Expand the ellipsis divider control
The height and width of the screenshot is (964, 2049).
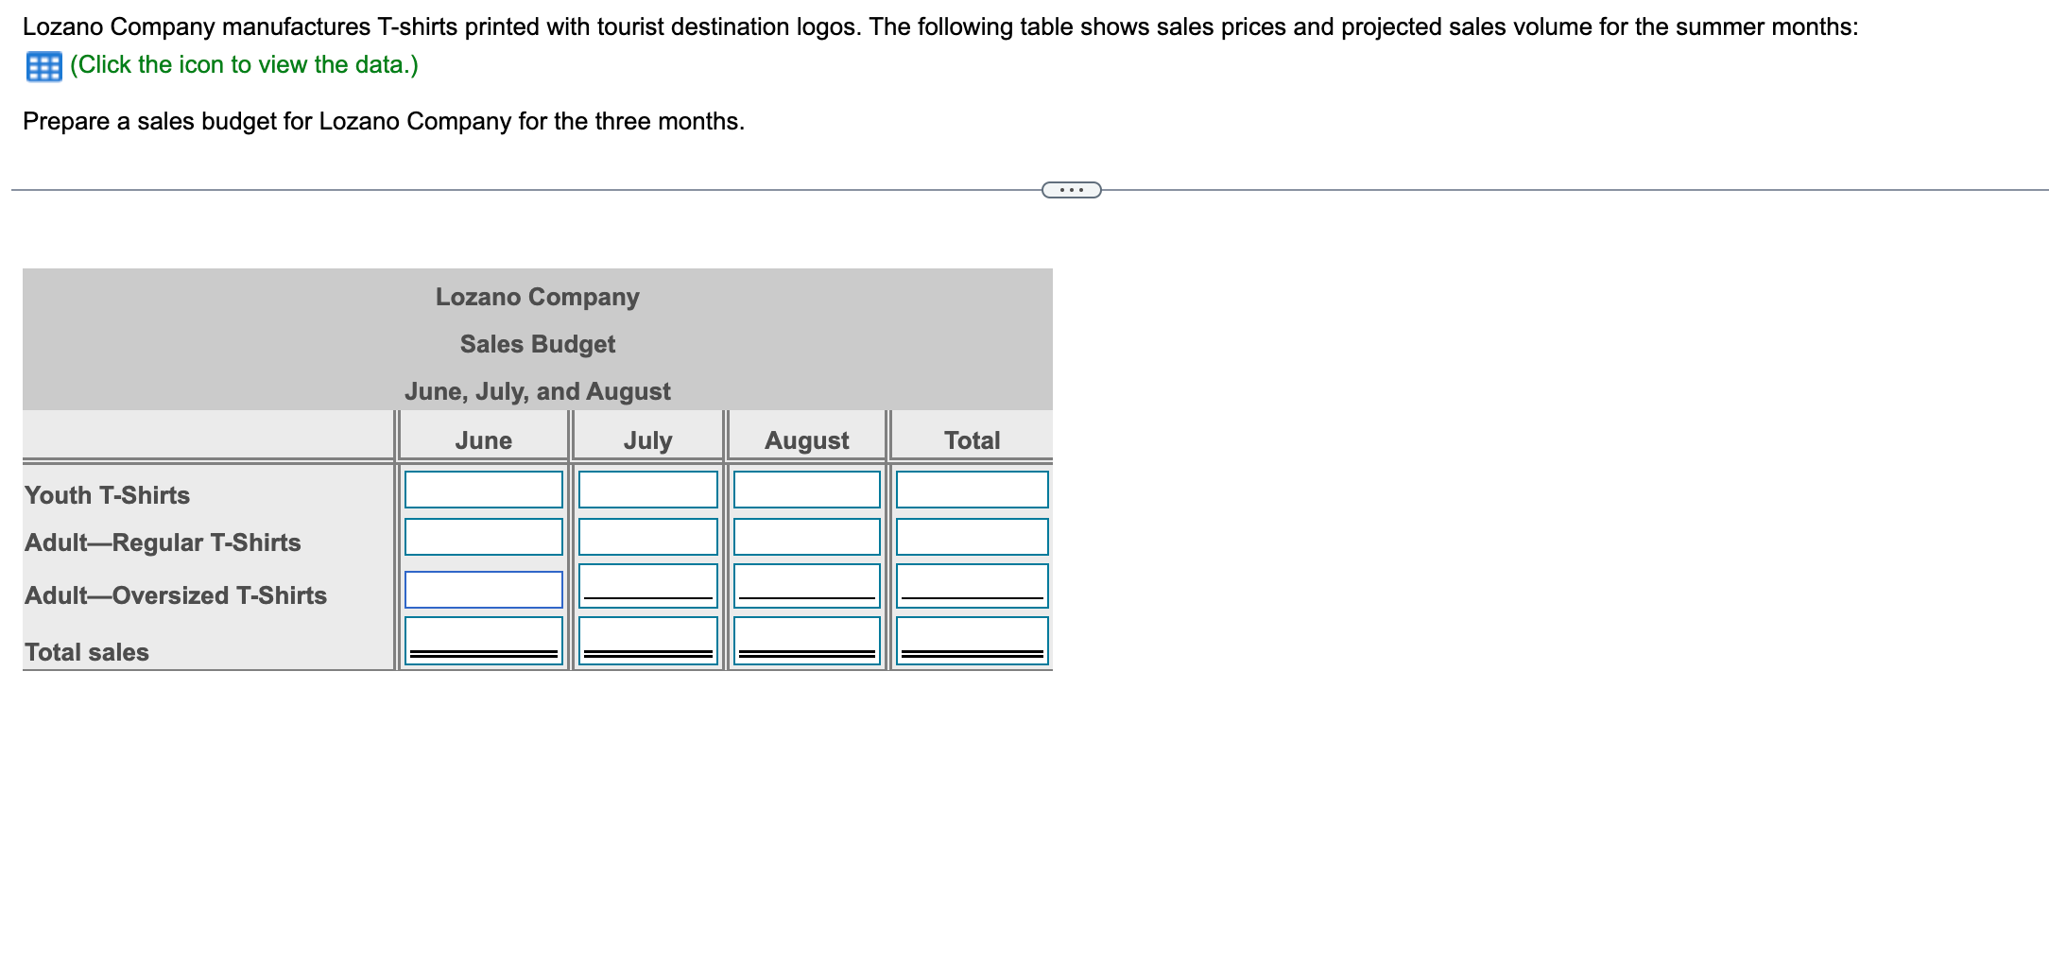[1071, 189]
